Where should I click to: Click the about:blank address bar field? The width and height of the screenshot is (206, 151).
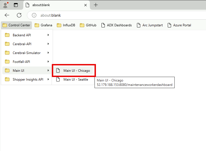click(x=117, y=15)
